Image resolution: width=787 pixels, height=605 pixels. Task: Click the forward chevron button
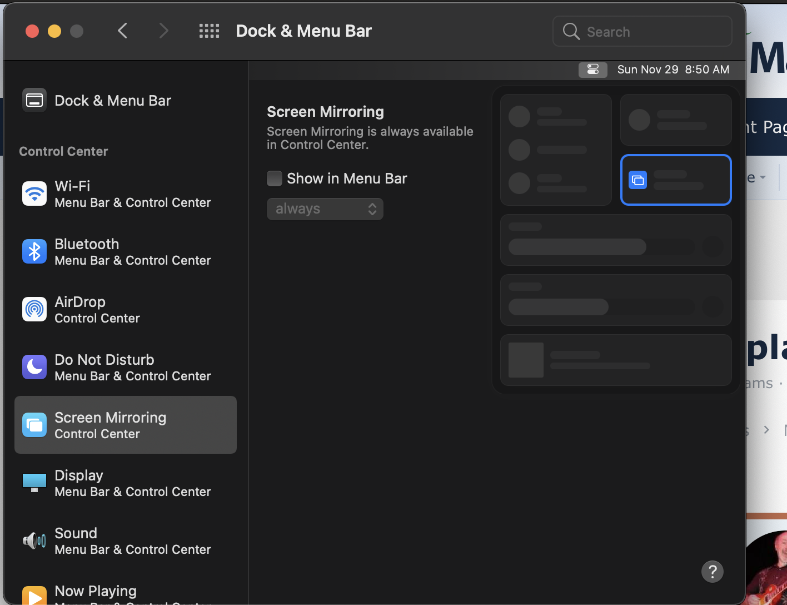pyautogui.click(x=163, y=31)
